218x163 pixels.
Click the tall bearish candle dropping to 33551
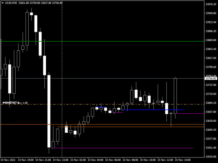(x=49, y=111)
